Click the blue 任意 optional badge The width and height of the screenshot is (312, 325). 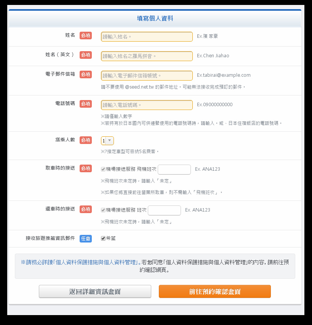[x=86, y=239]
